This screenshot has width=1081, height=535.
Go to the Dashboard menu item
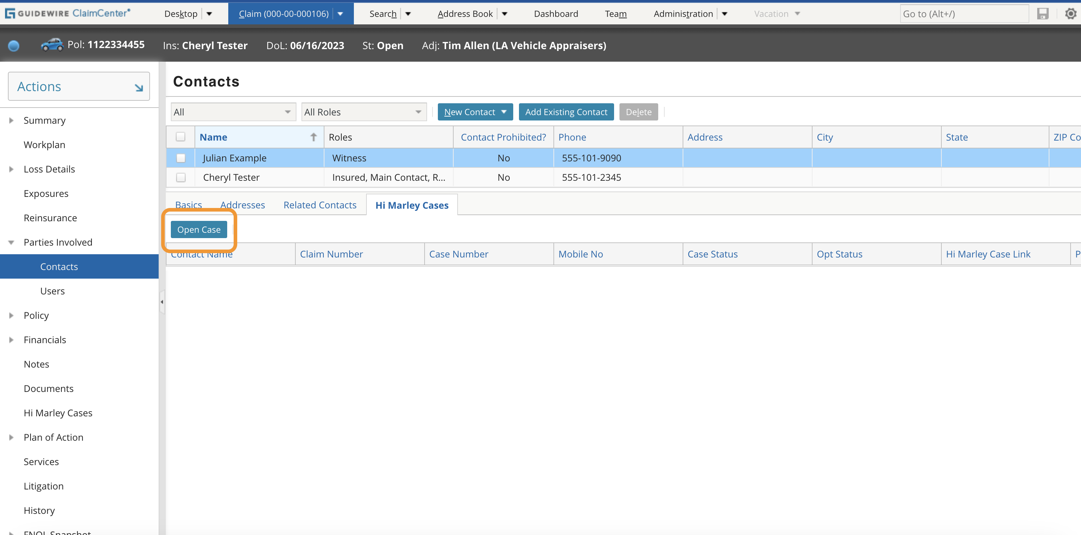(x=556, y=13)
